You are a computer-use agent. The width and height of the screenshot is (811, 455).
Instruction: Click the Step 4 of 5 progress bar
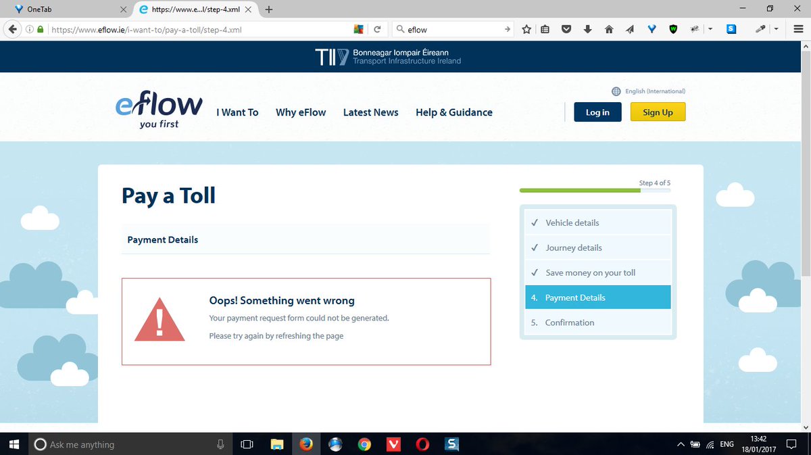coord(595,191)
